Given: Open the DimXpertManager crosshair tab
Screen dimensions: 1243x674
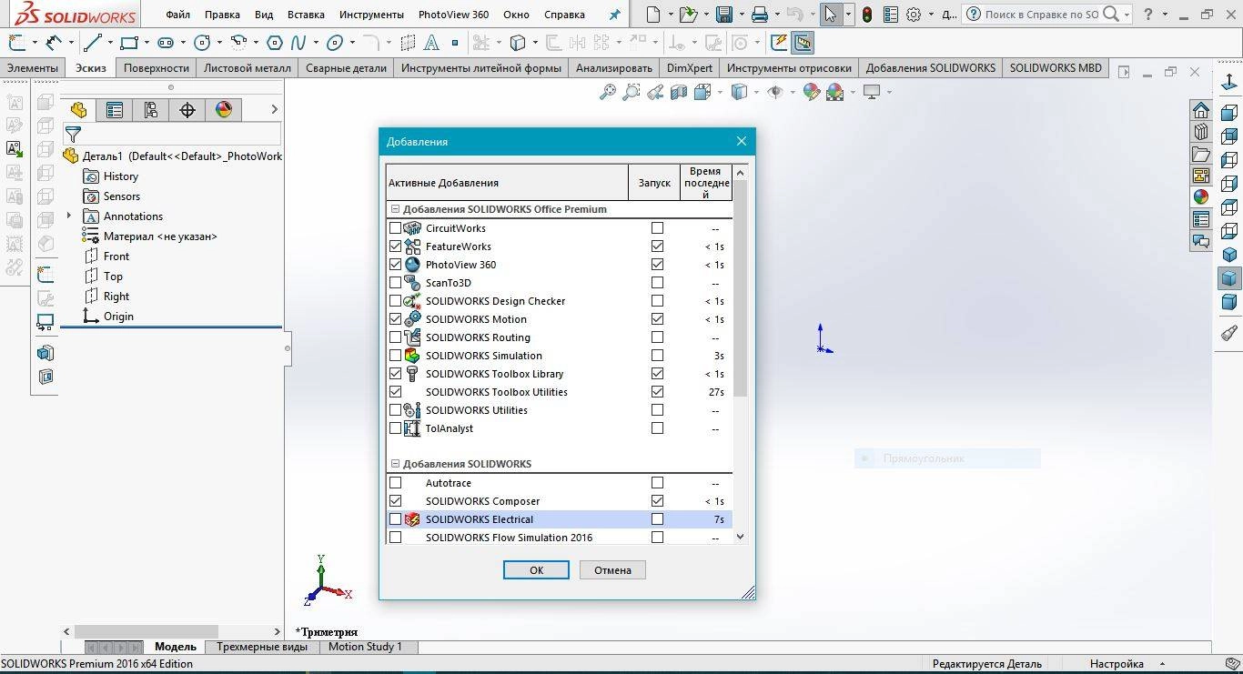Looking at the screenshot, I should 187,110.
